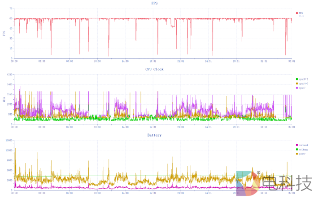
Task: Toggle the voltage series label
Action: click(x=303, y=150)
